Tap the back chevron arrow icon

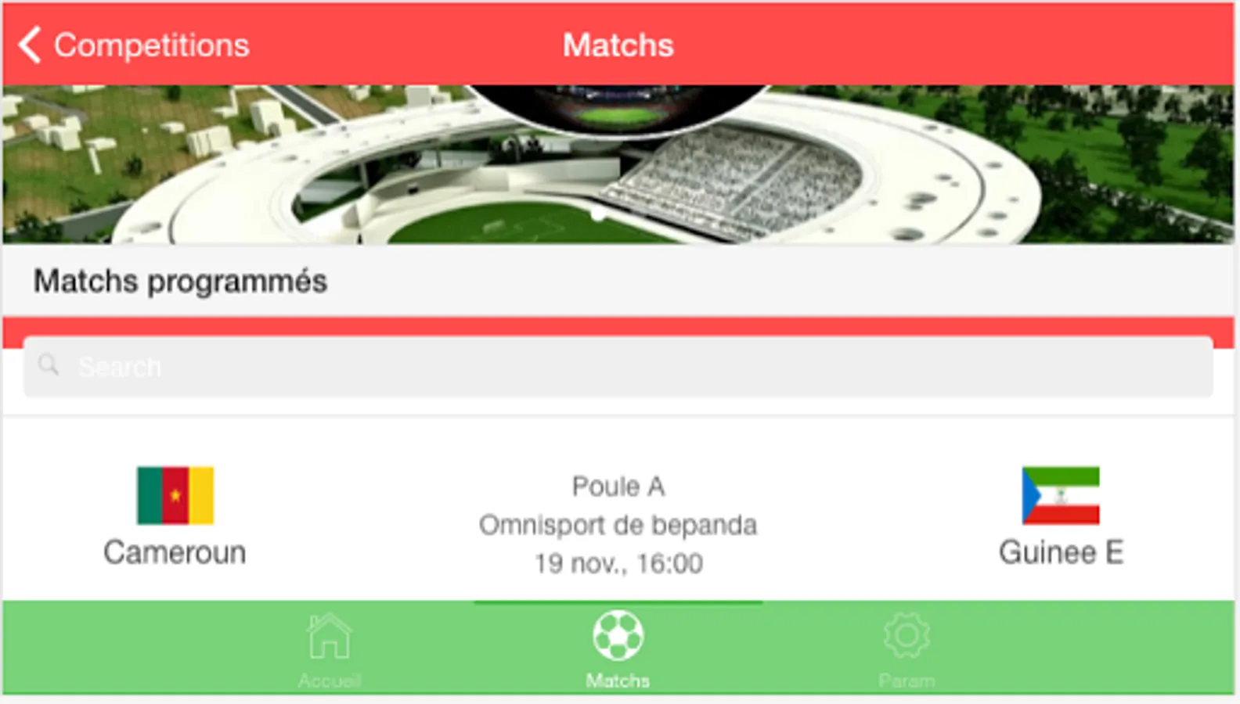click(x=30, y=45)
